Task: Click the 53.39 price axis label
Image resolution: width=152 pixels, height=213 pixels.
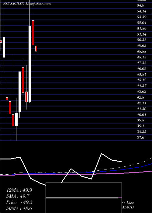Action: [142, 17]
